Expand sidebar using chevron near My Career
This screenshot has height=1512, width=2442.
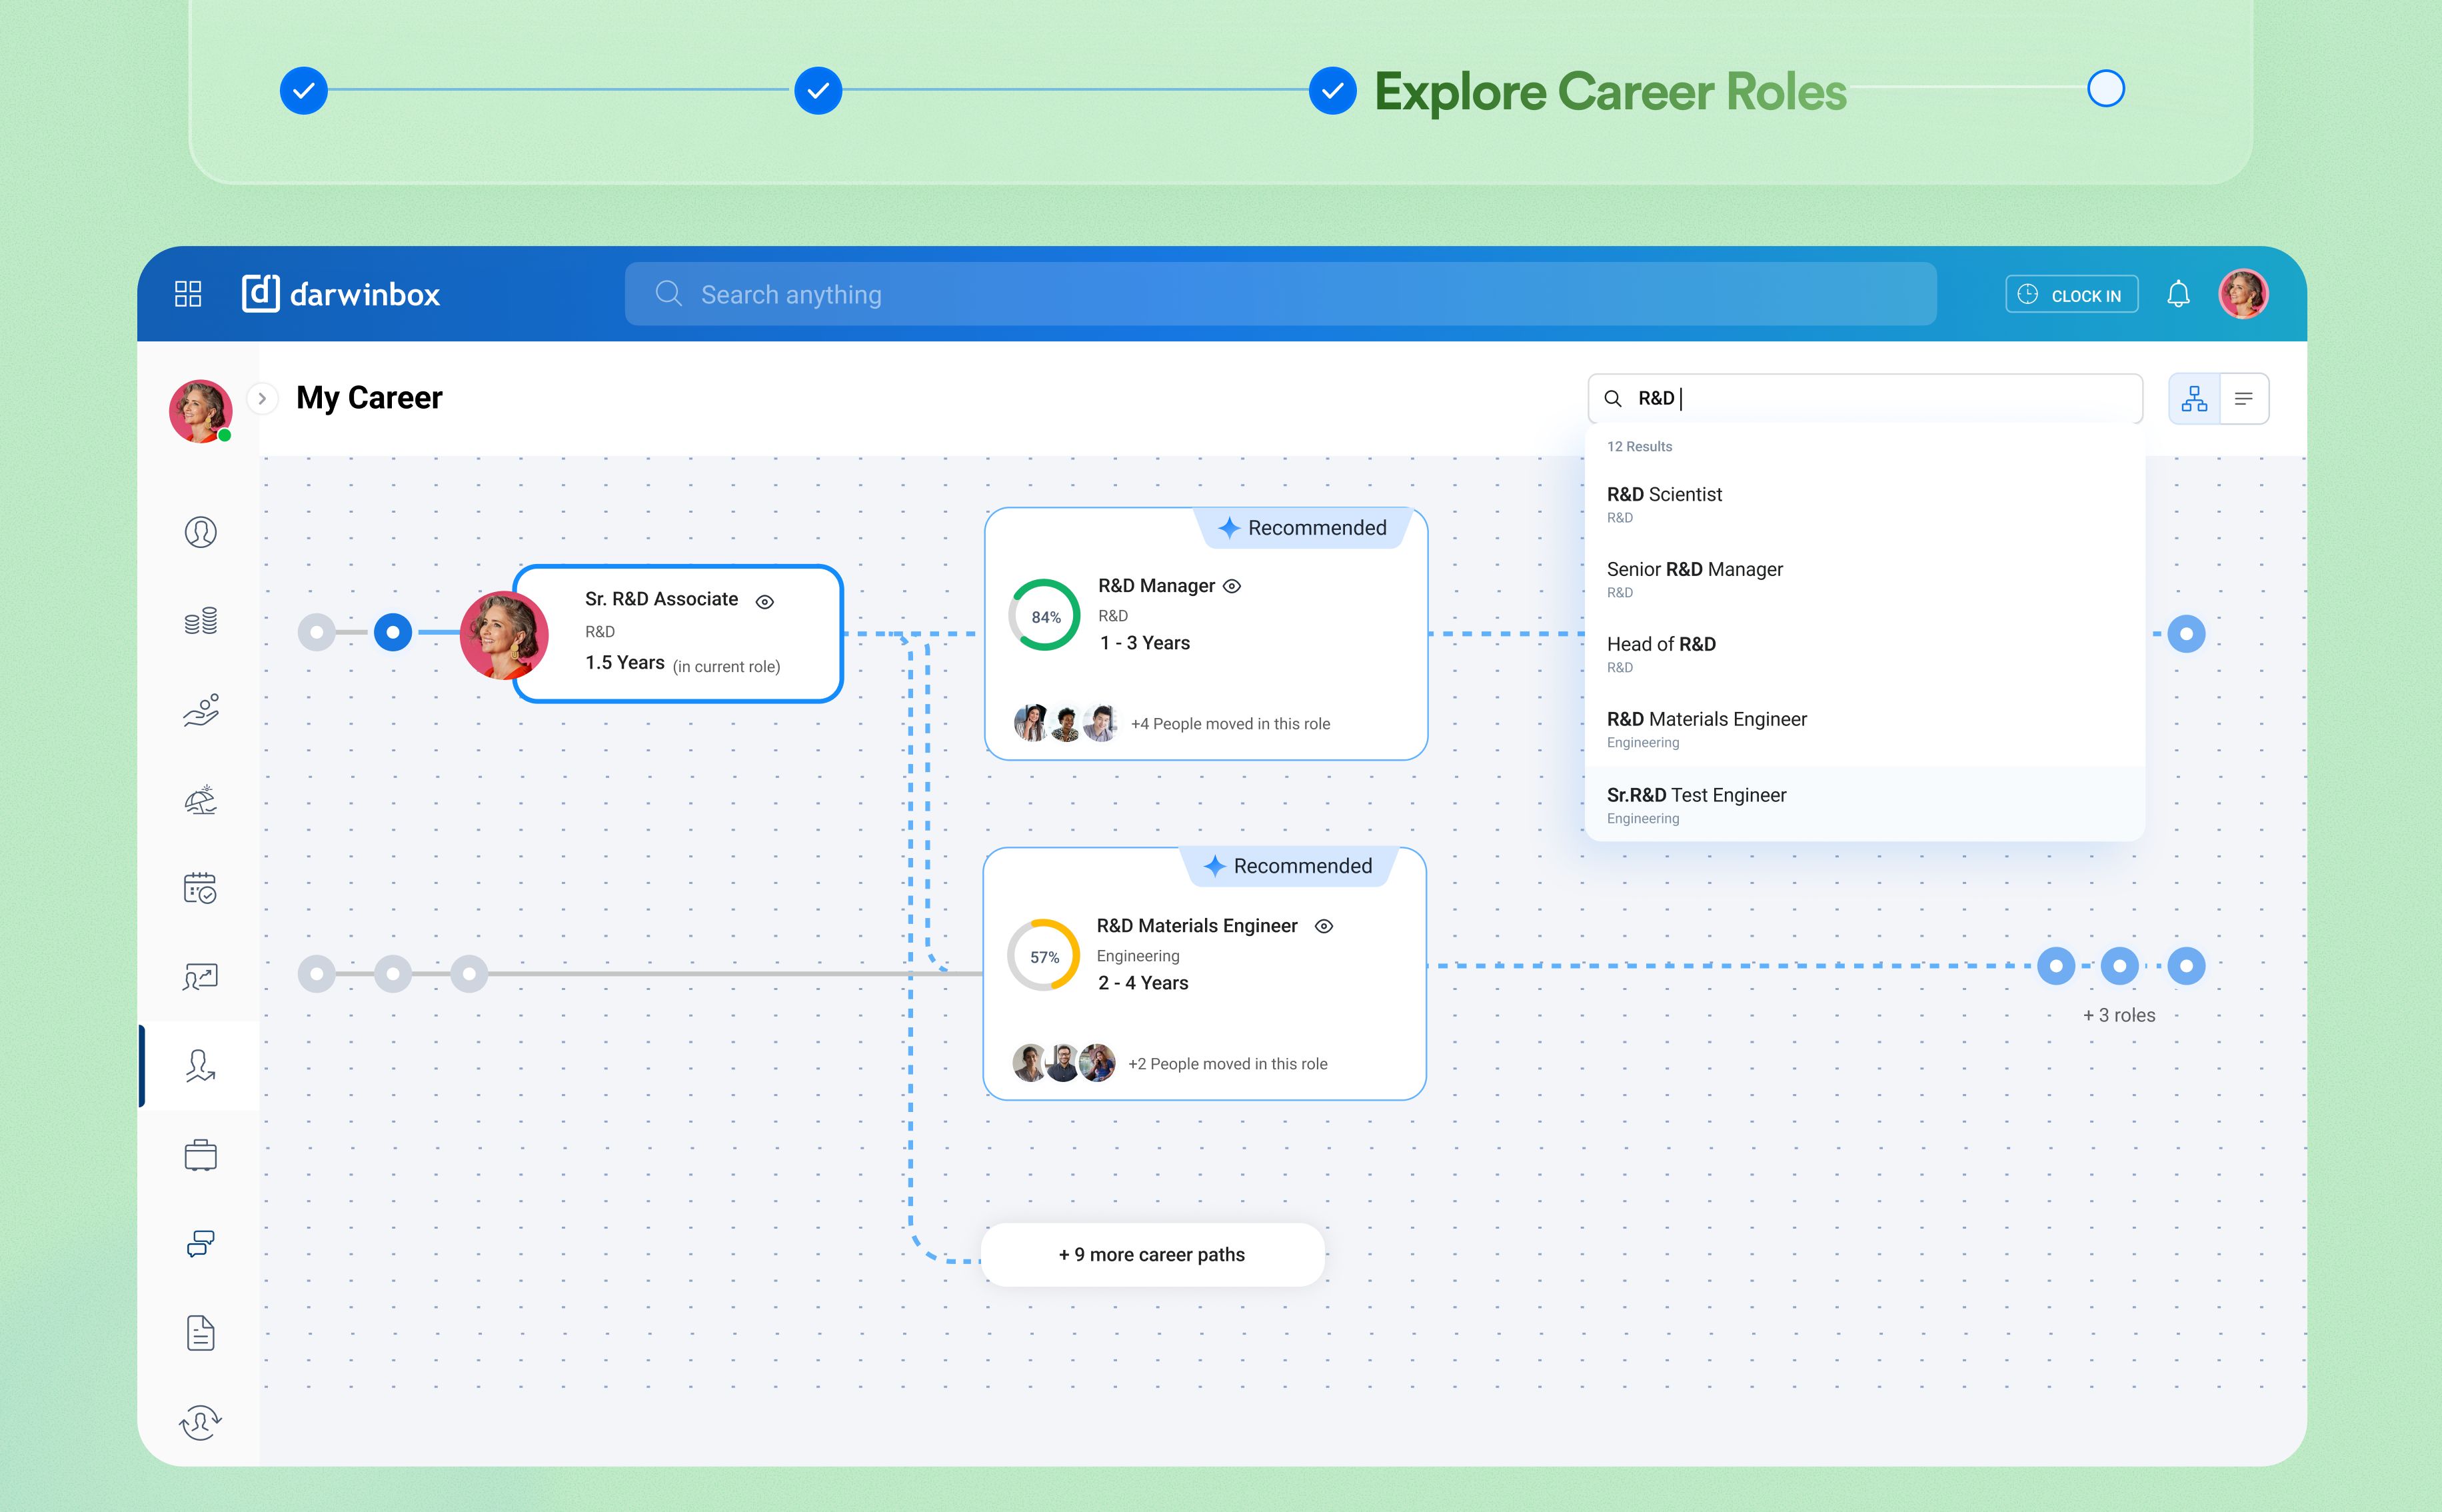pos(262,398)
